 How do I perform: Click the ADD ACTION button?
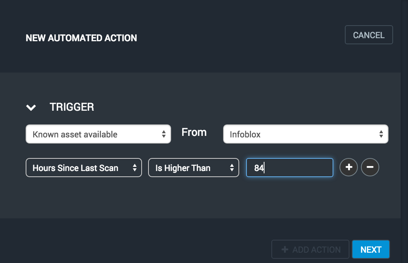(x=310, y=250)
